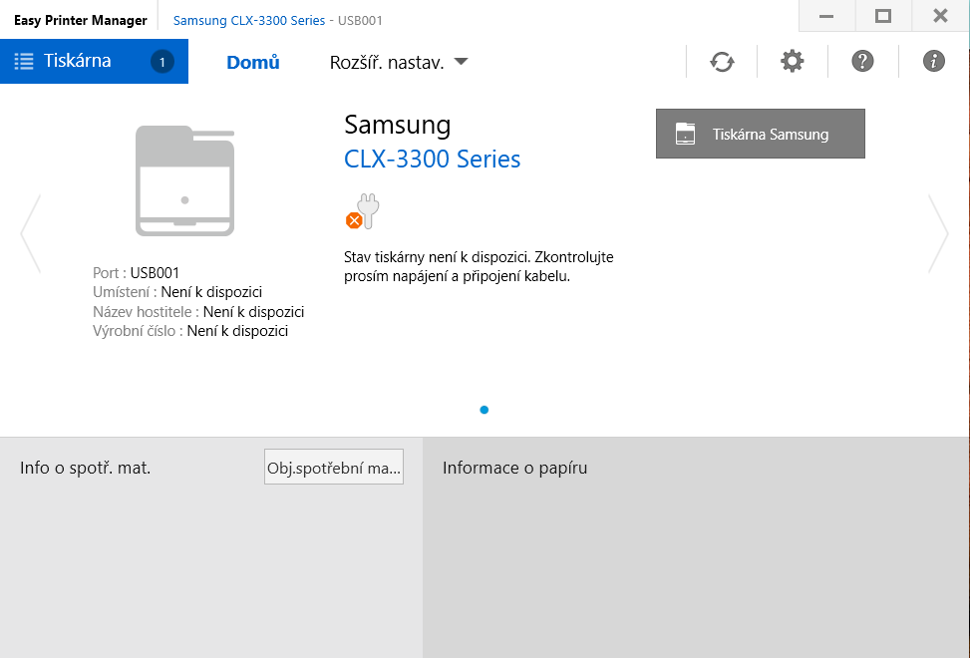Open the Tiskárna printer list panel
The width and height of the screenshot is (970, 658).
[x=78, y=61]
